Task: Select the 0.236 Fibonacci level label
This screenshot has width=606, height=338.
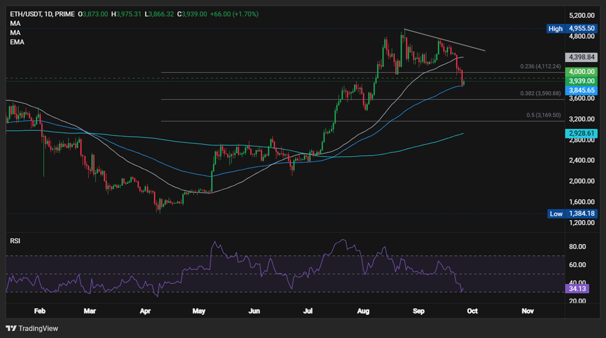Action: tap(540, 66)
